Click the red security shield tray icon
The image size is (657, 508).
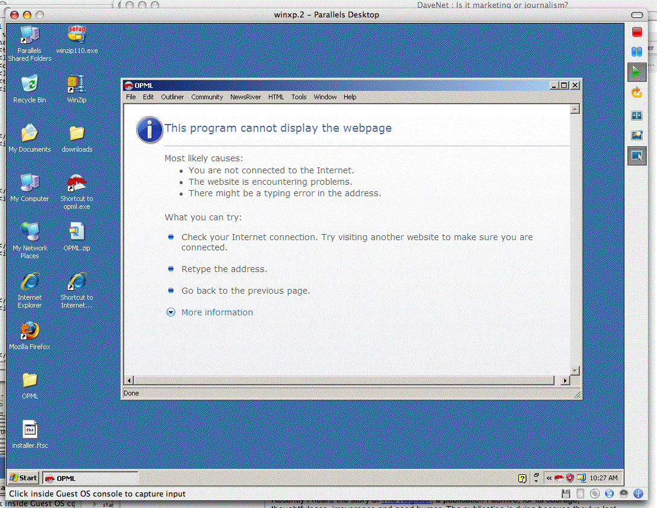click(x=570, y=478)
